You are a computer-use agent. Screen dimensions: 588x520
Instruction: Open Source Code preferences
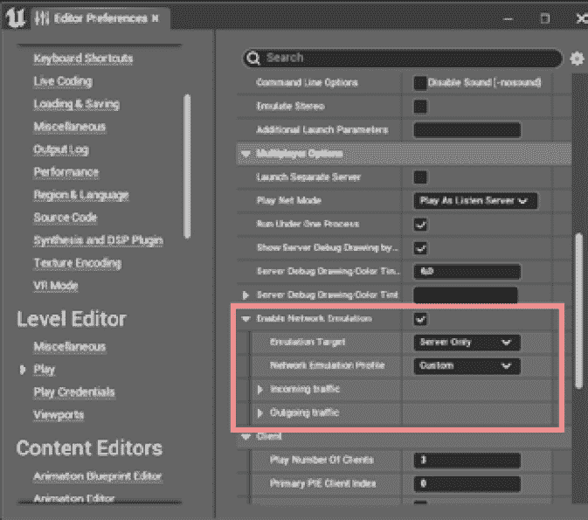pos(66,218)
